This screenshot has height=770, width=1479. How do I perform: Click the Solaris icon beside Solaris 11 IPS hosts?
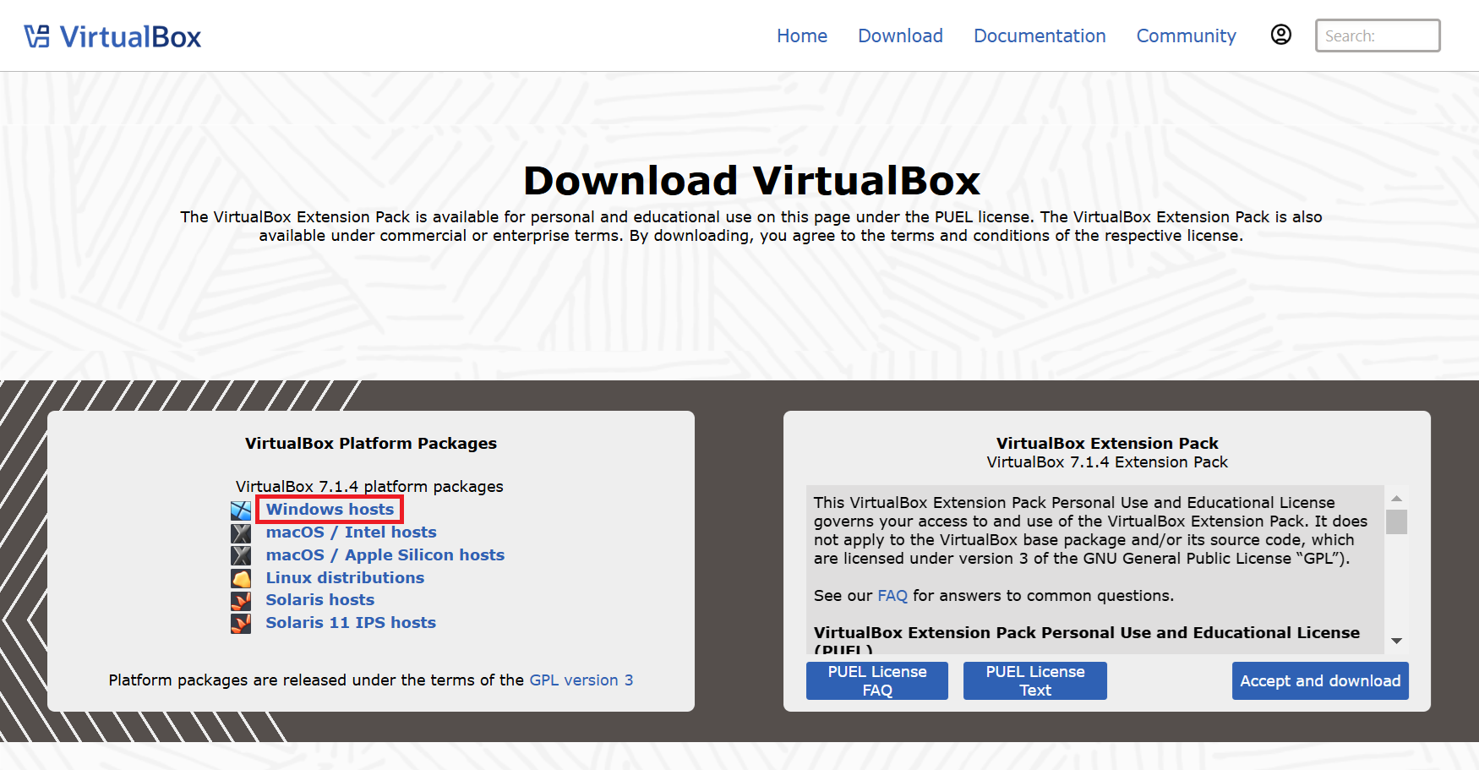241,624
